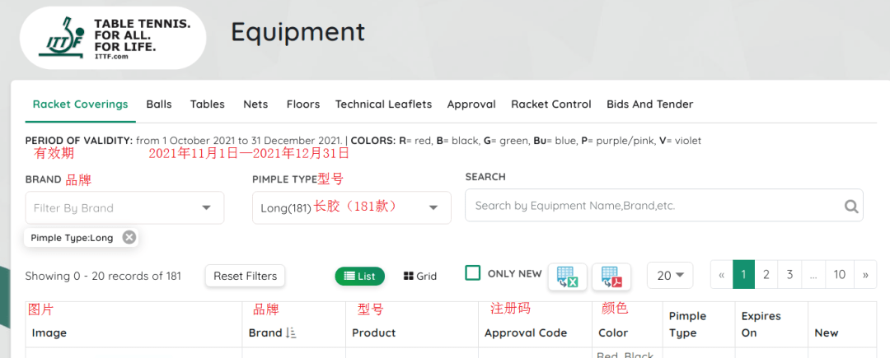This screenshot has height=358, width=890.
Task: Switch to Grid view
Action: click(x=420, y=277)
